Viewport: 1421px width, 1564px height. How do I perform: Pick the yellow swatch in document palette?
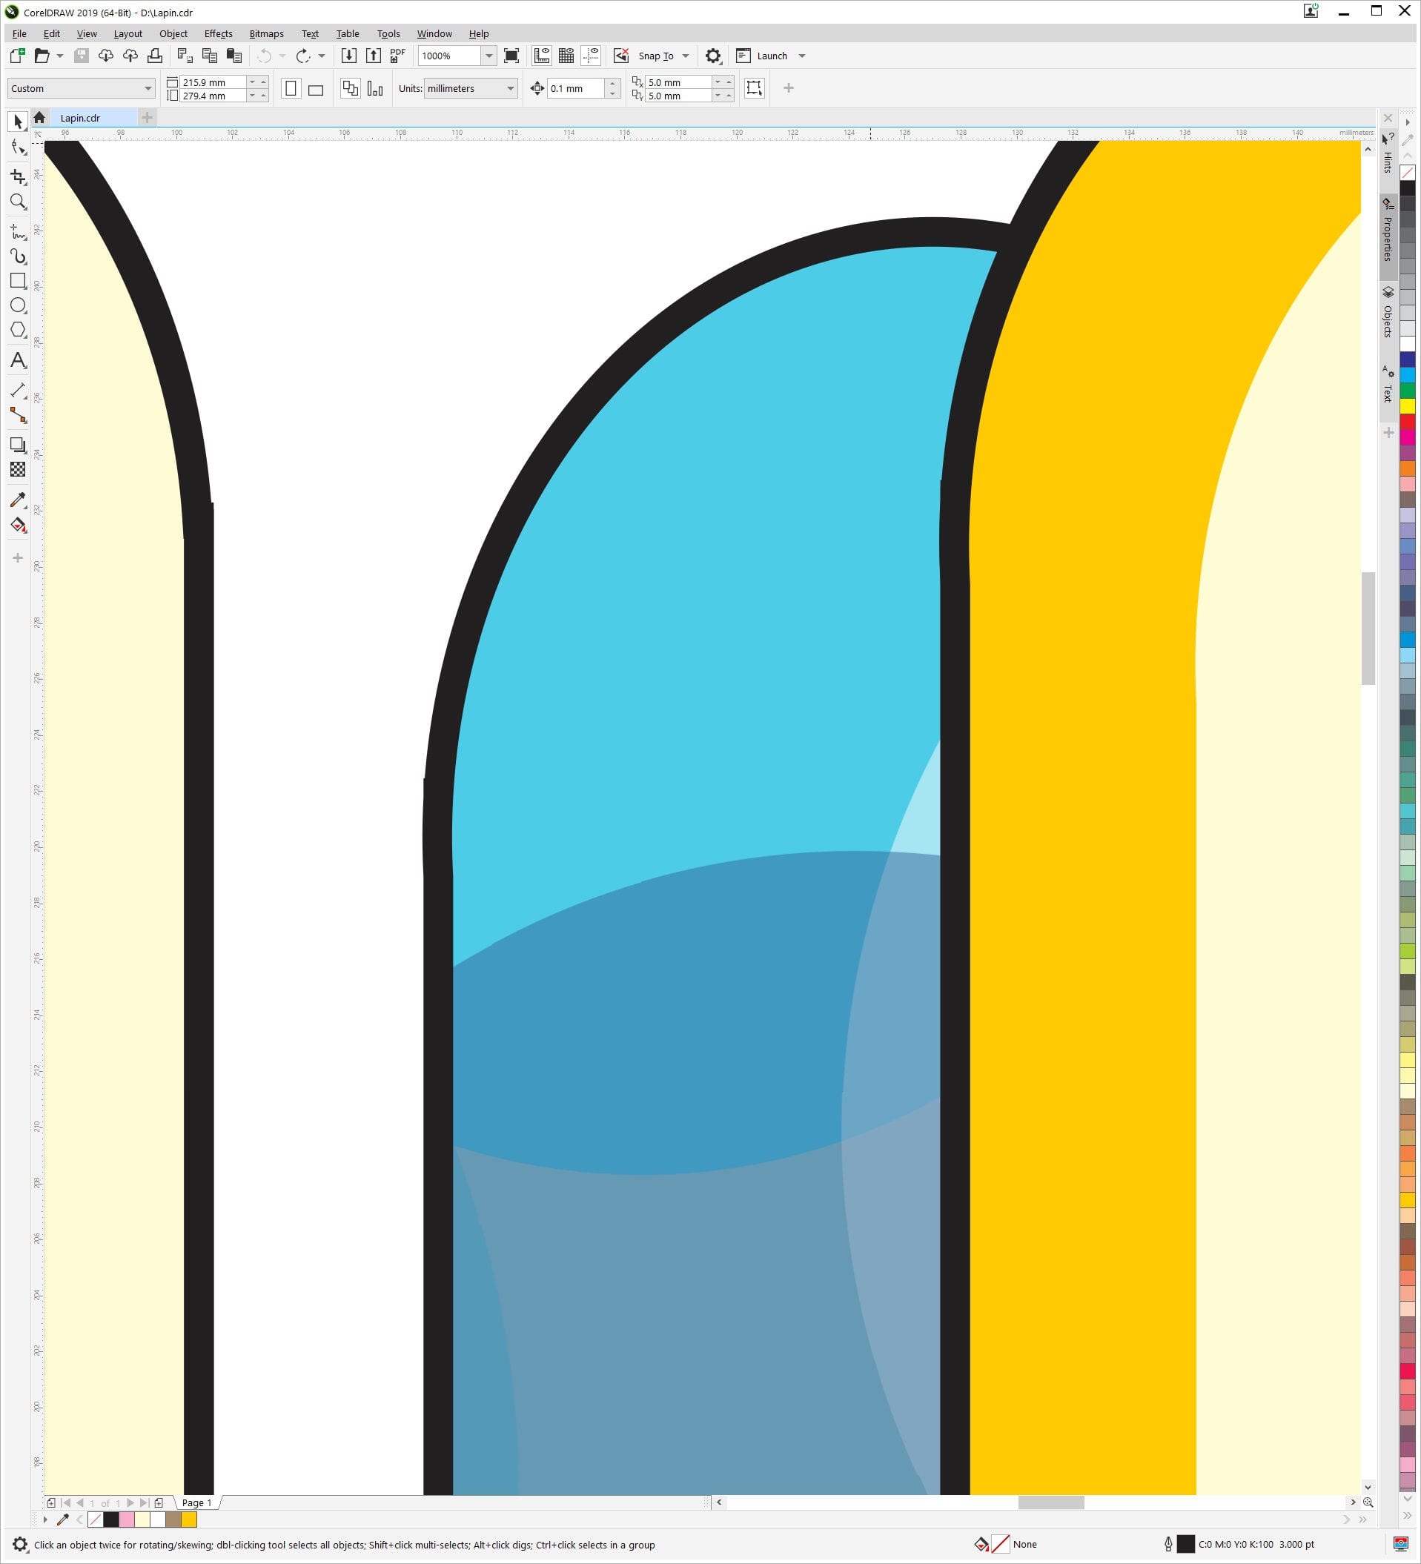tap(188, 1519)
